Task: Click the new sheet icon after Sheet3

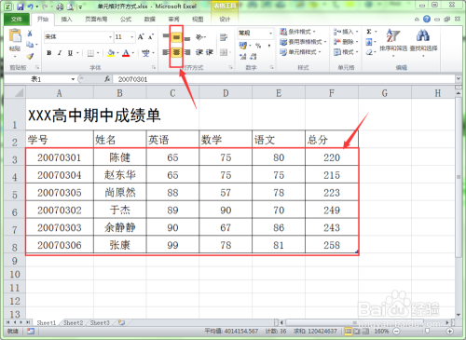Action: click(121, 322)
